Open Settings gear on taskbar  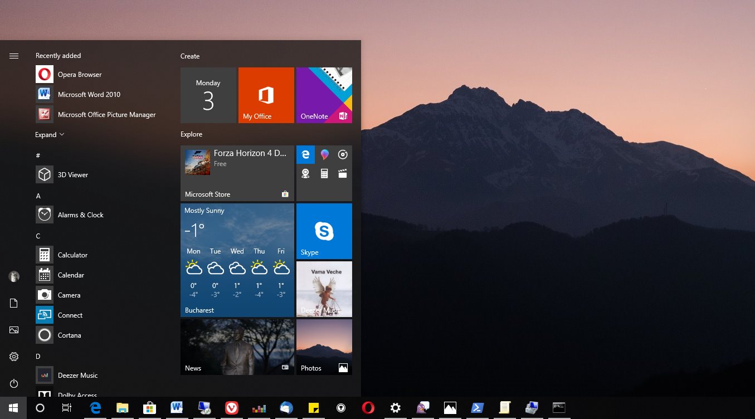coord(396,408)
